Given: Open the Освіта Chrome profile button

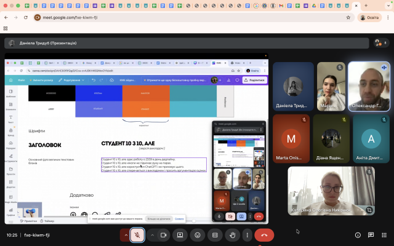Looking at the screenshot, I should coord(370,18).
